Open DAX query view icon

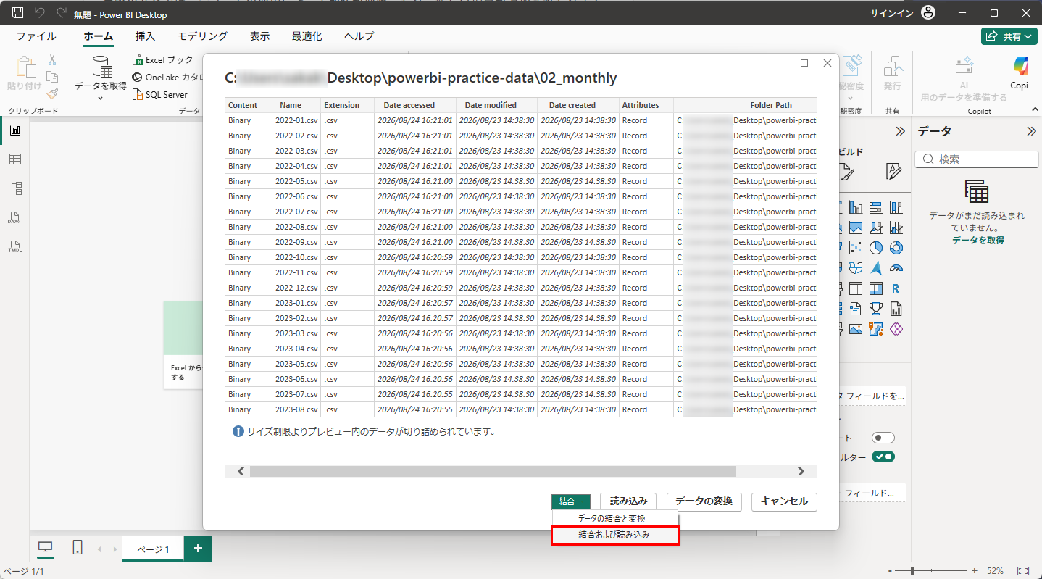pyautogui.click(x=14, y=217)
